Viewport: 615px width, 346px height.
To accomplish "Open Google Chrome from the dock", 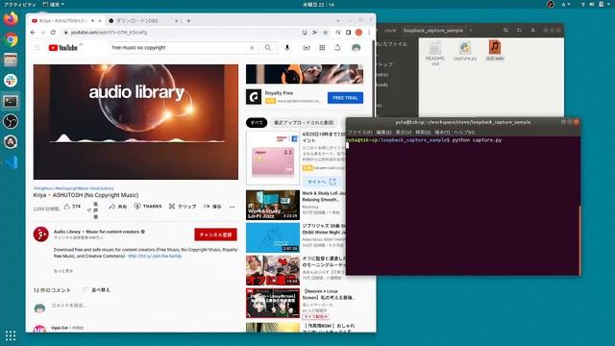I will (11, 39).
